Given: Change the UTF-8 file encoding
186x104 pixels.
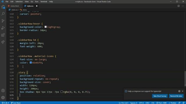Looking at the screenshot, I should pos(141,103).
